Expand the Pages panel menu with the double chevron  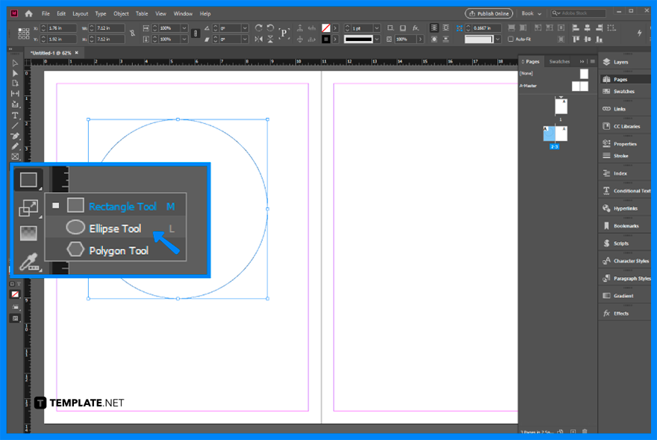[x=582, y=61]
